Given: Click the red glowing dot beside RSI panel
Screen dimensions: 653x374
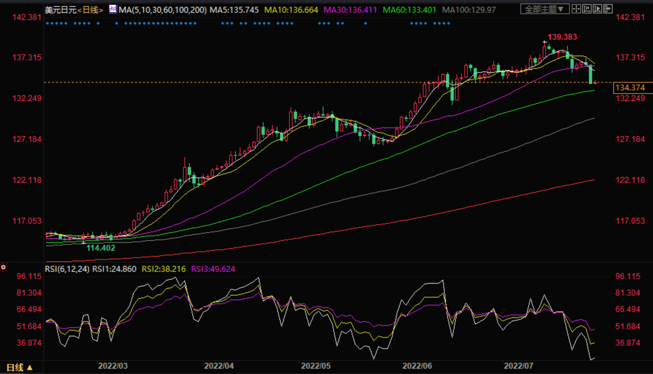Looking at the screenshot, I should (x=4, y=267).
